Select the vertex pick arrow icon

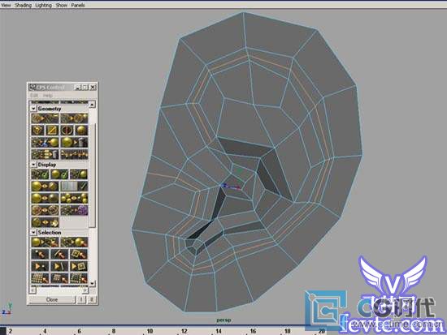[40, 254]
